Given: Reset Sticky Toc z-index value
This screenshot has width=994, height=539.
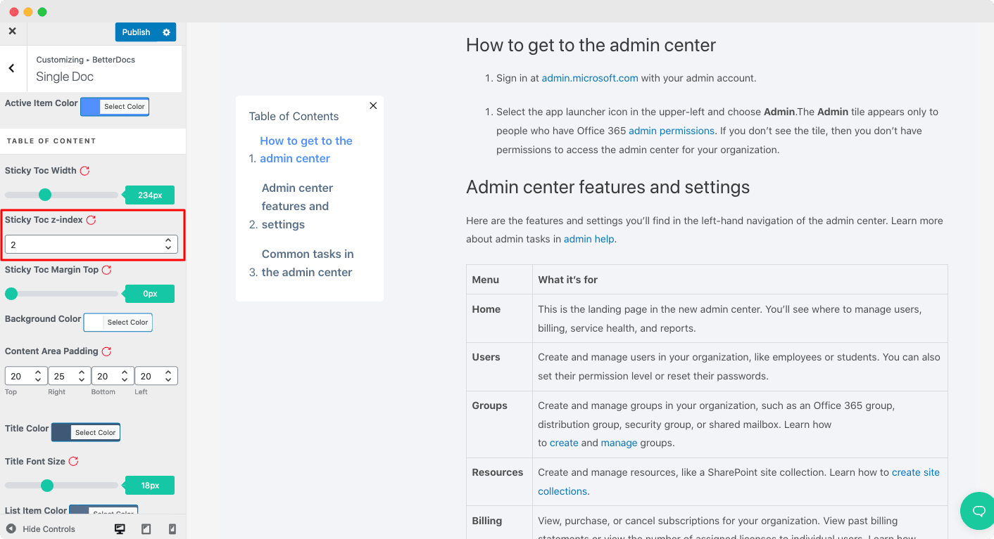Looking at the screenshot, I should 91,220.
